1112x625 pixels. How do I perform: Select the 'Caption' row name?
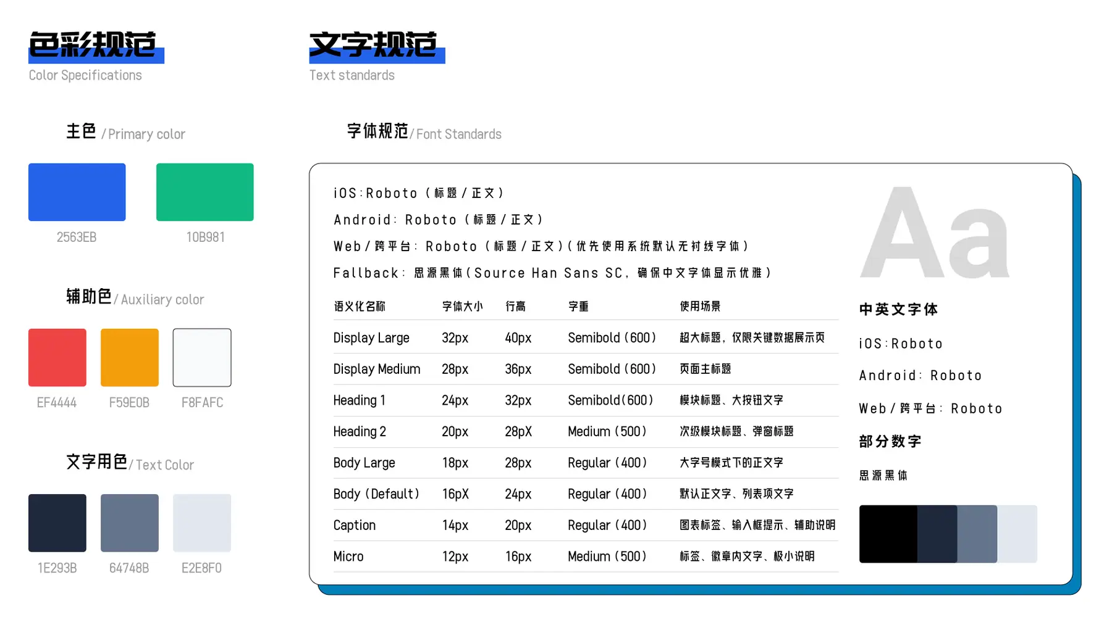tap(354, 525)
